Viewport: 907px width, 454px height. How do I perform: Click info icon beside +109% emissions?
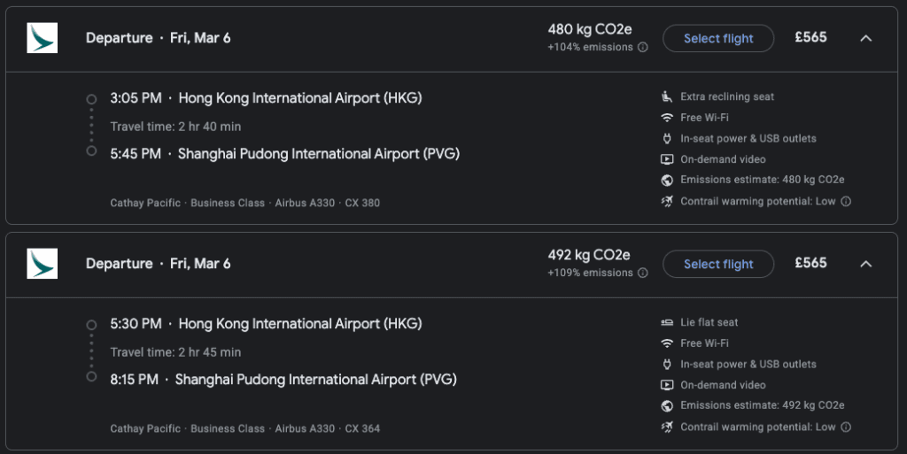[x=643, y=273]
